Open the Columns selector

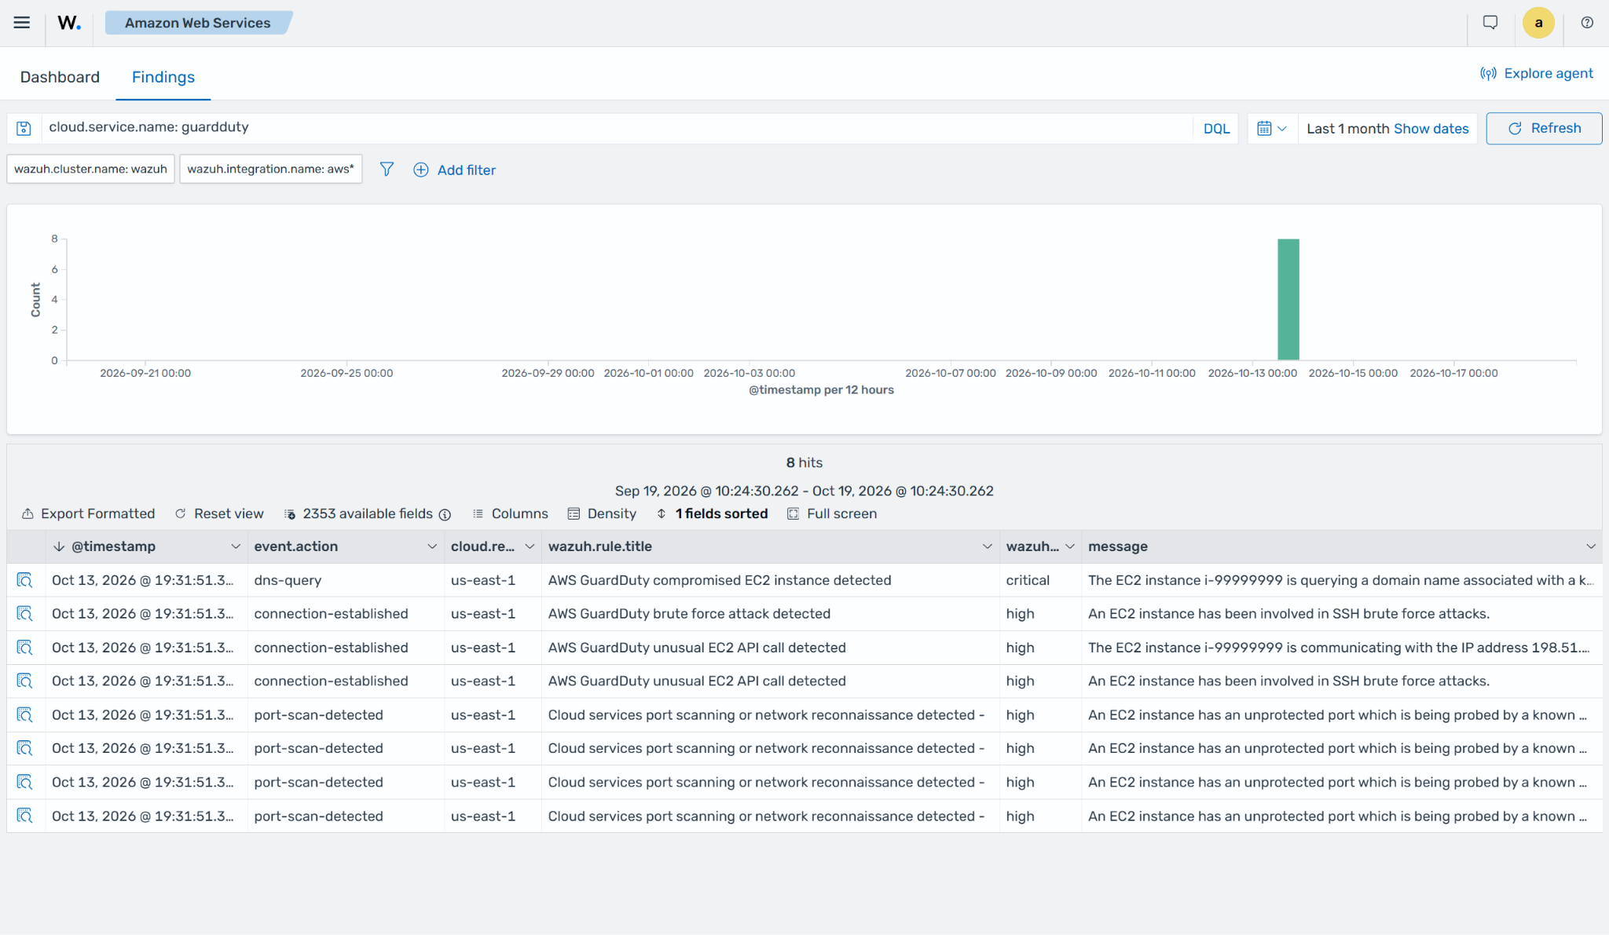click(x=510, y=513)
